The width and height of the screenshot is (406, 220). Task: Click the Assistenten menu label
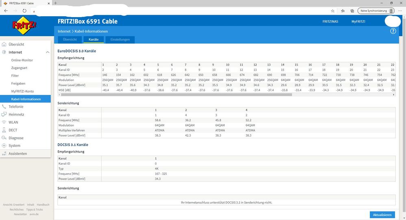[x=17, y=153]
